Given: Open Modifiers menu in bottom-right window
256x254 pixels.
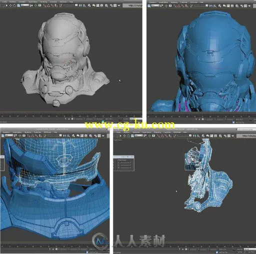Looking at the screenshot, I should pyautogui.click(x=126, y=132).
